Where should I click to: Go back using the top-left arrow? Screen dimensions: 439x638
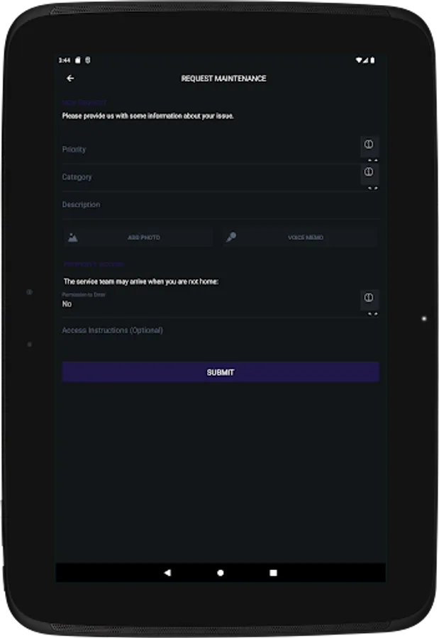click(x=70, y=78)
